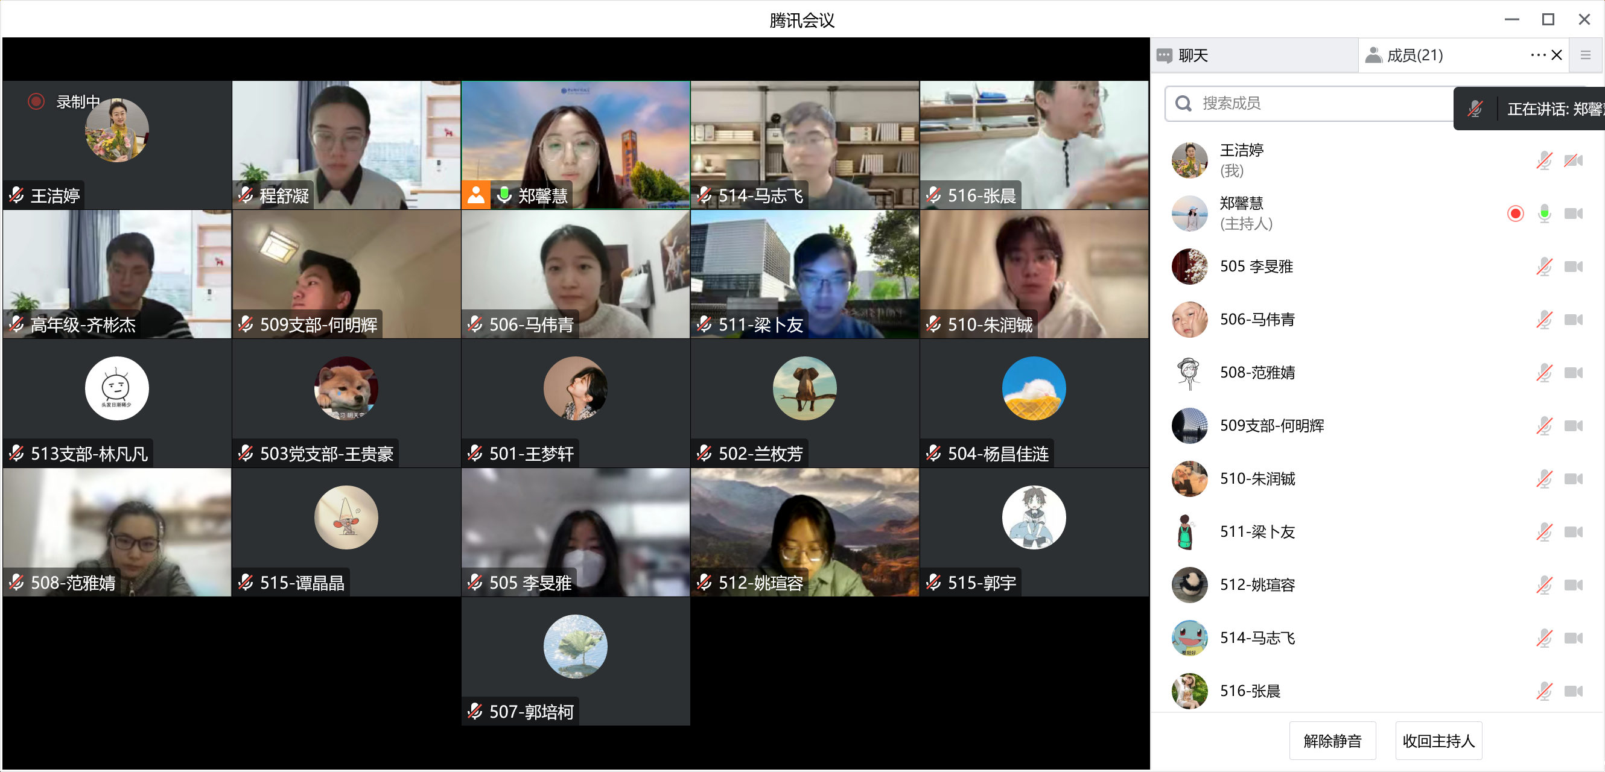This screenshot has height=772, width=1605.
Task: Select the 507-郭培柯 video tile
Action: tap(575, 660)
